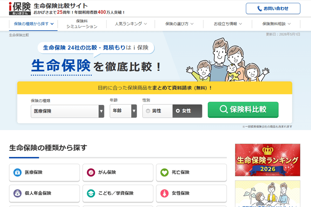311x207 pixels.
Task: Select the 女性 radio button
Action: 178,111
